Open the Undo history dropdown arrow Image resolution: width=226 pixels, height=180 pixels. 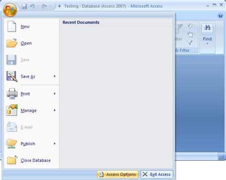pyautogui.click(x=38, y=6)
